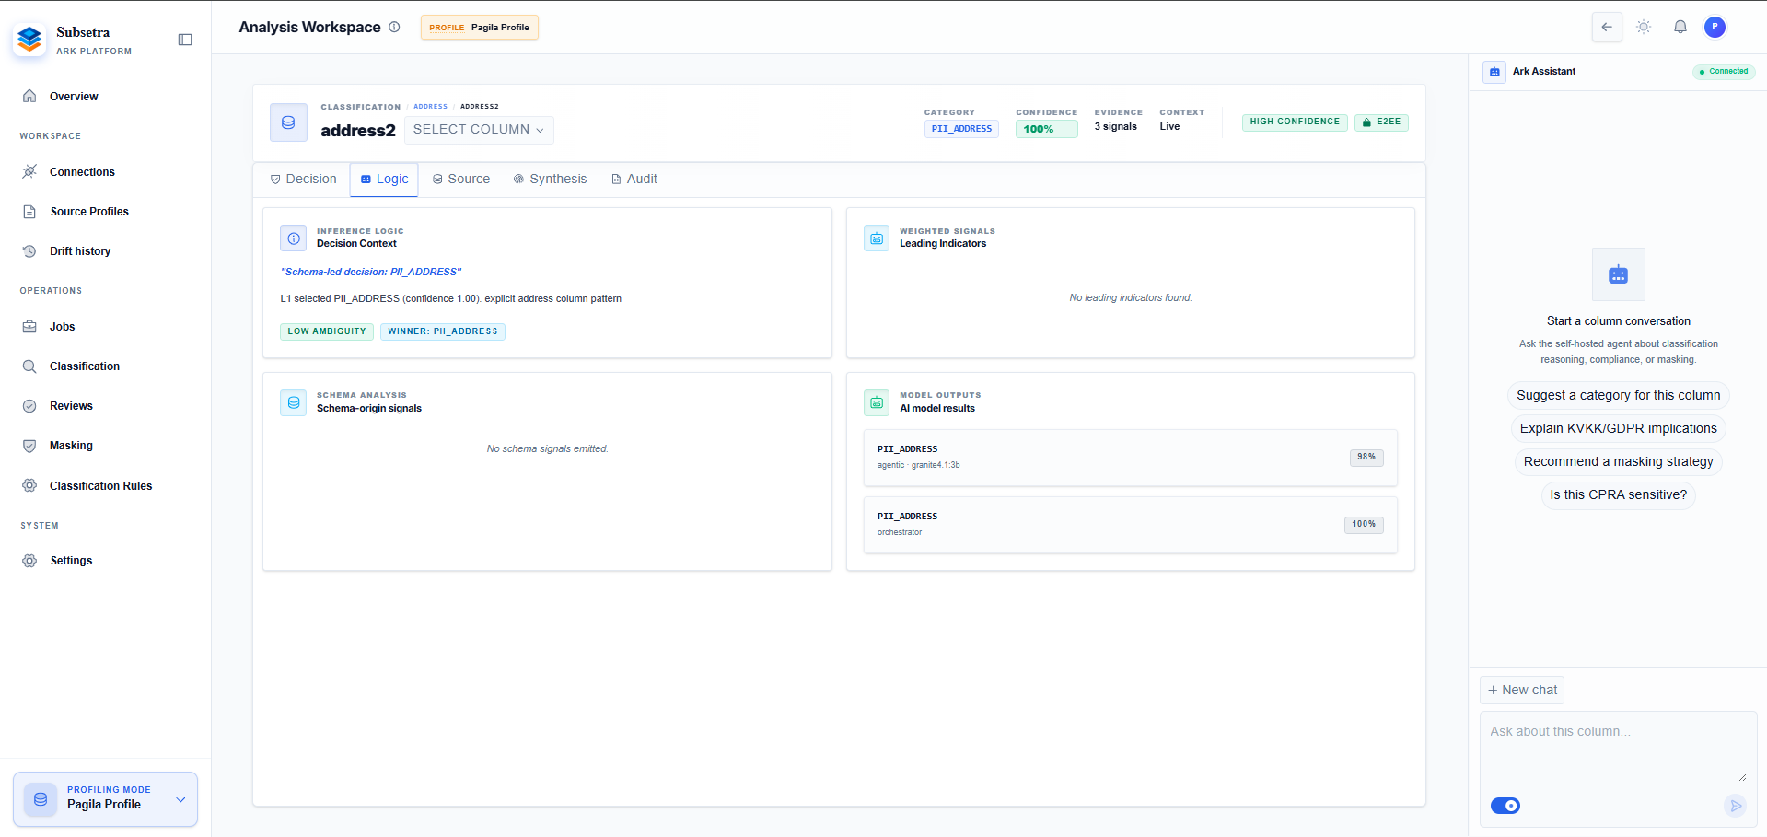1767x837 pixels.
Task: Send message with the arrow icon
Action: coord(1735,806)
